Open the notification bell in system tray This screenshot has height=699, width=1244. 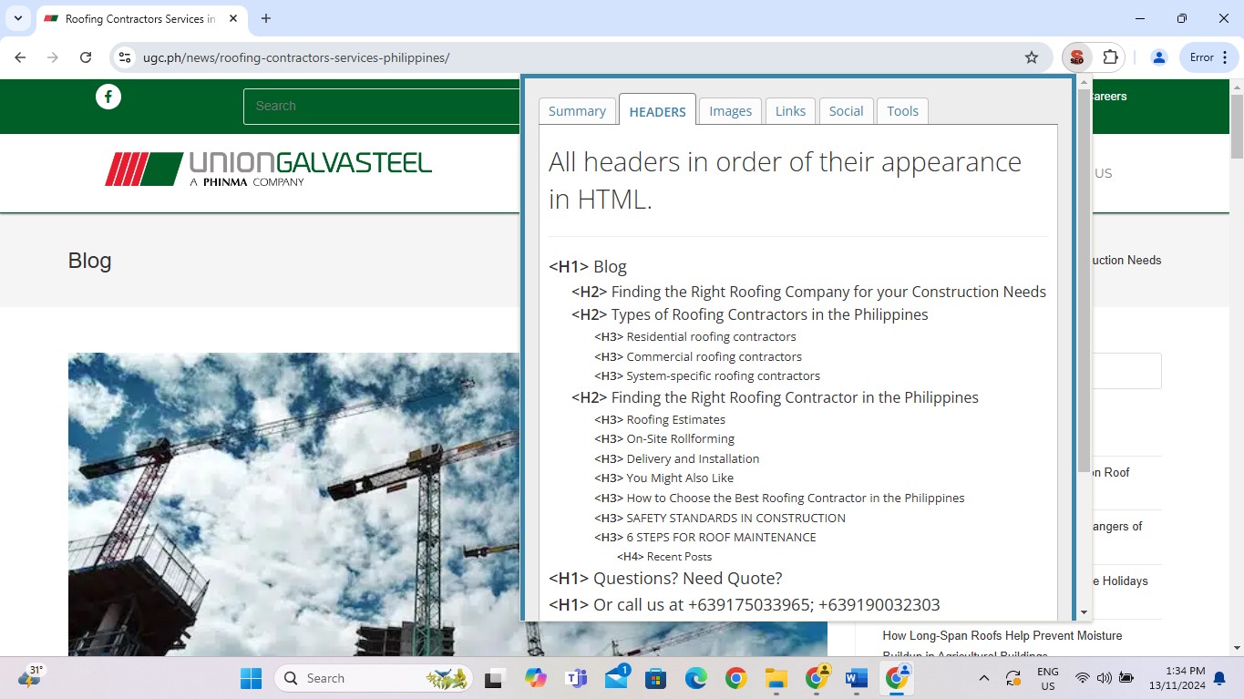pos(1219,678)
